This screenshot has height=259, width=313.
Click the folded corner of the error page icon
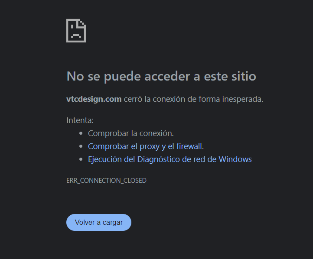tap(83, 23)
